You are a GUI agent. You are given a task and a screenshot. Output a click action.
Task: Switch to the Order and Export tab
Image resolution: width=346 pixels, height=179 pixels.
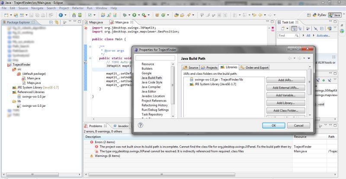point(254,67)
